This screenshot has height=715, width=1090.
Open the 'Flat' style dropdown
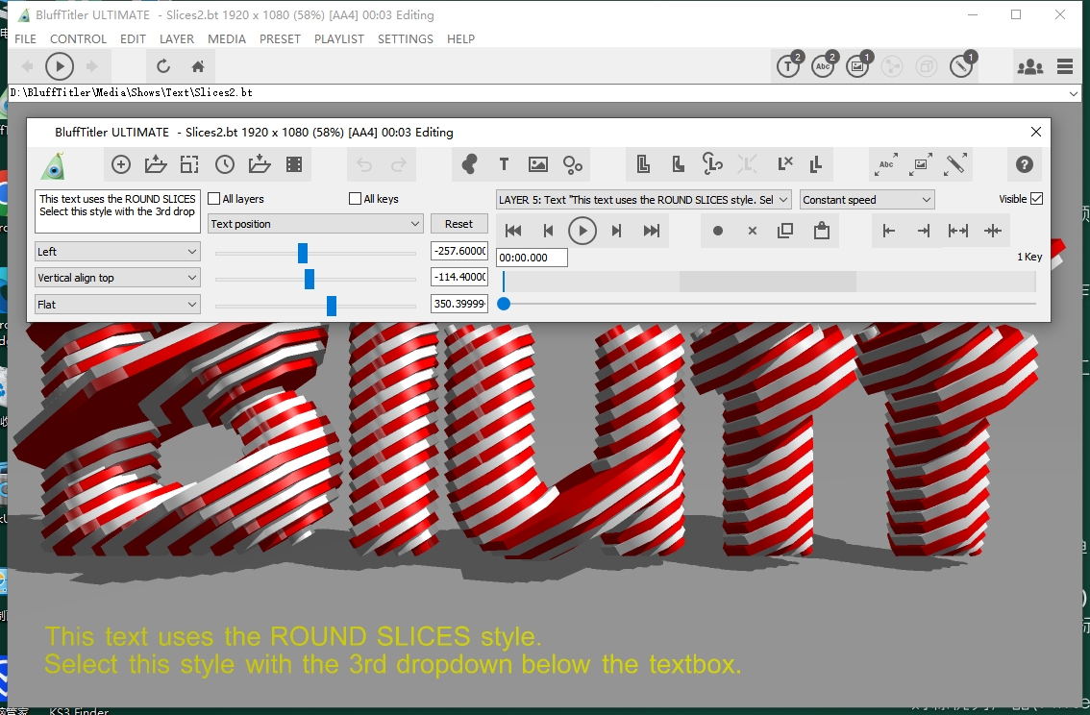tap(117, 305)
